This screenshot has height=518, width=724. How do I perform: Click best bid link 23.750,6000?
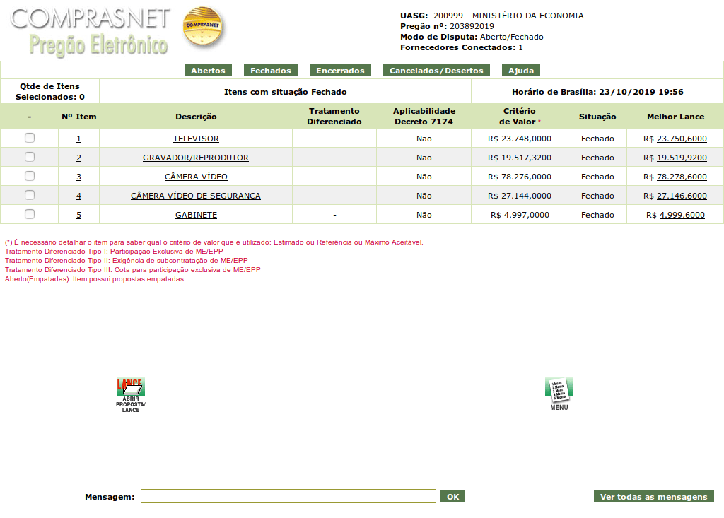pos(682,139)
